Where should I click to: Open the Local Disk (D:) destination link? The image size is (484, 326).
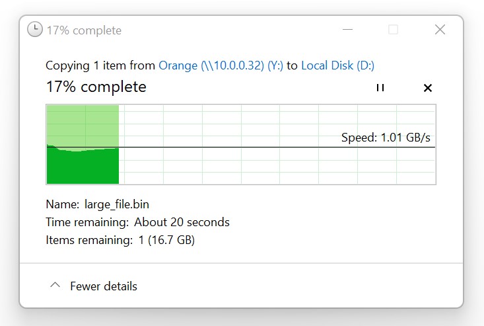[337, 65]
